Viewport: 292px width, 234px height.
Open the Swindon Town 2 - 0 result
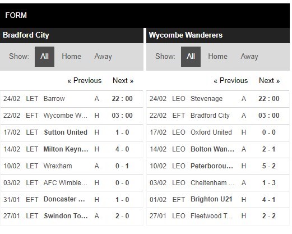point(72,216)
